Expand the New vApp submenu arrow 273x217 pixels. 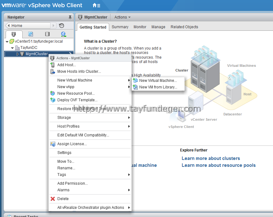(129, 87)
